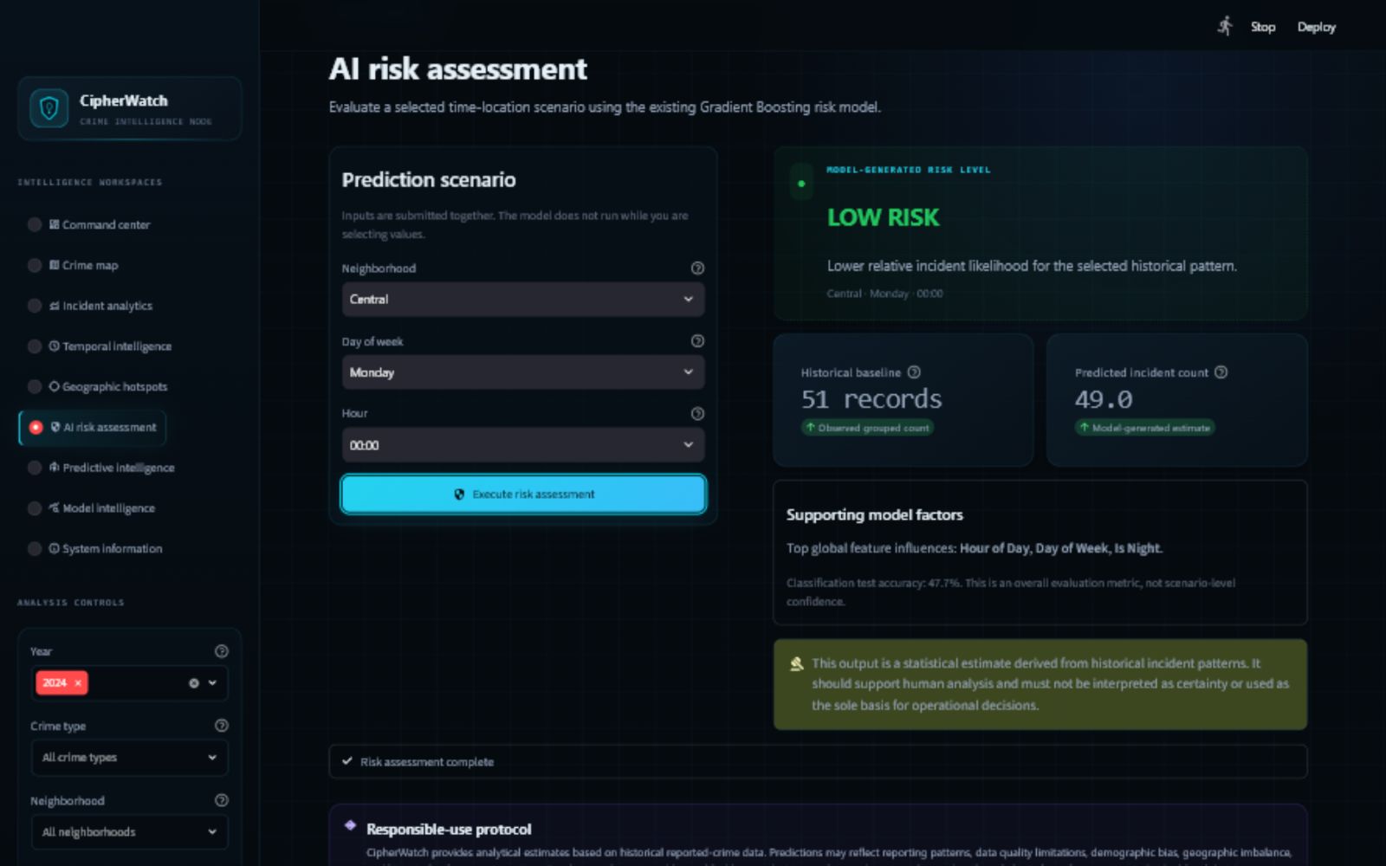Click the Responsible-use protocol heading

[449, 829]
